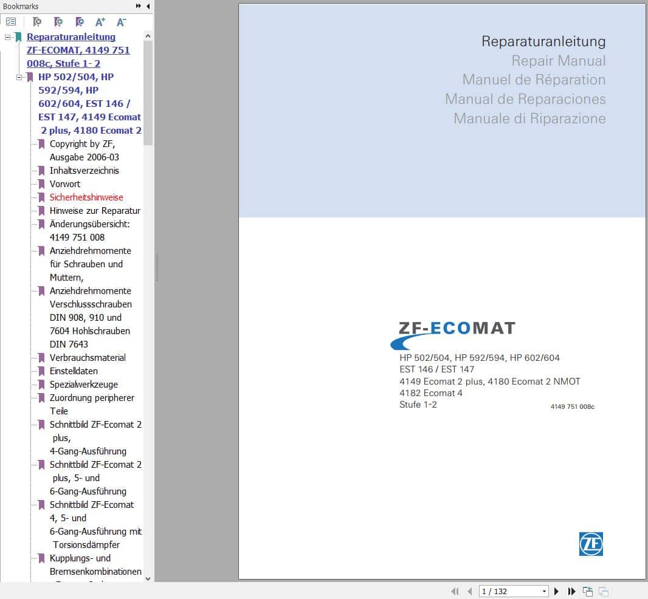Screen dimensions: 648x599
Task: Go to Vorwort bookmark
Action: [x=65, y=184]
